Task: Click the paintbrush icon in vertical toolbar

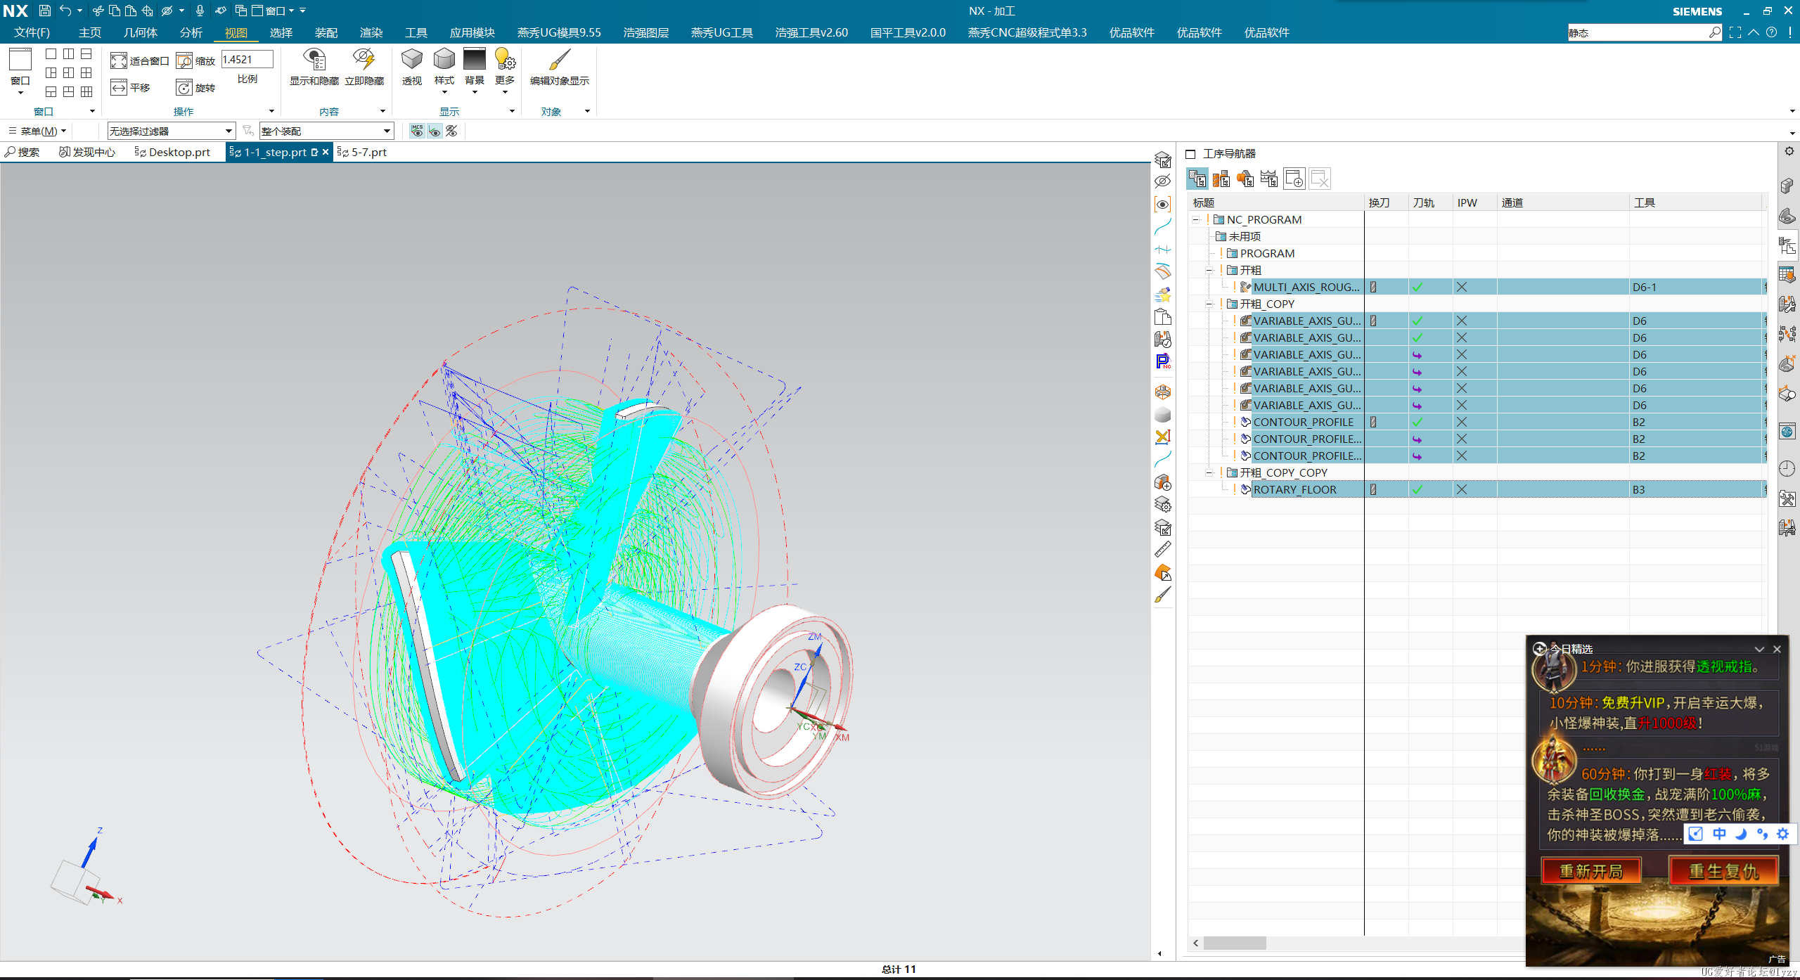Action: (x=1163, y=595)
